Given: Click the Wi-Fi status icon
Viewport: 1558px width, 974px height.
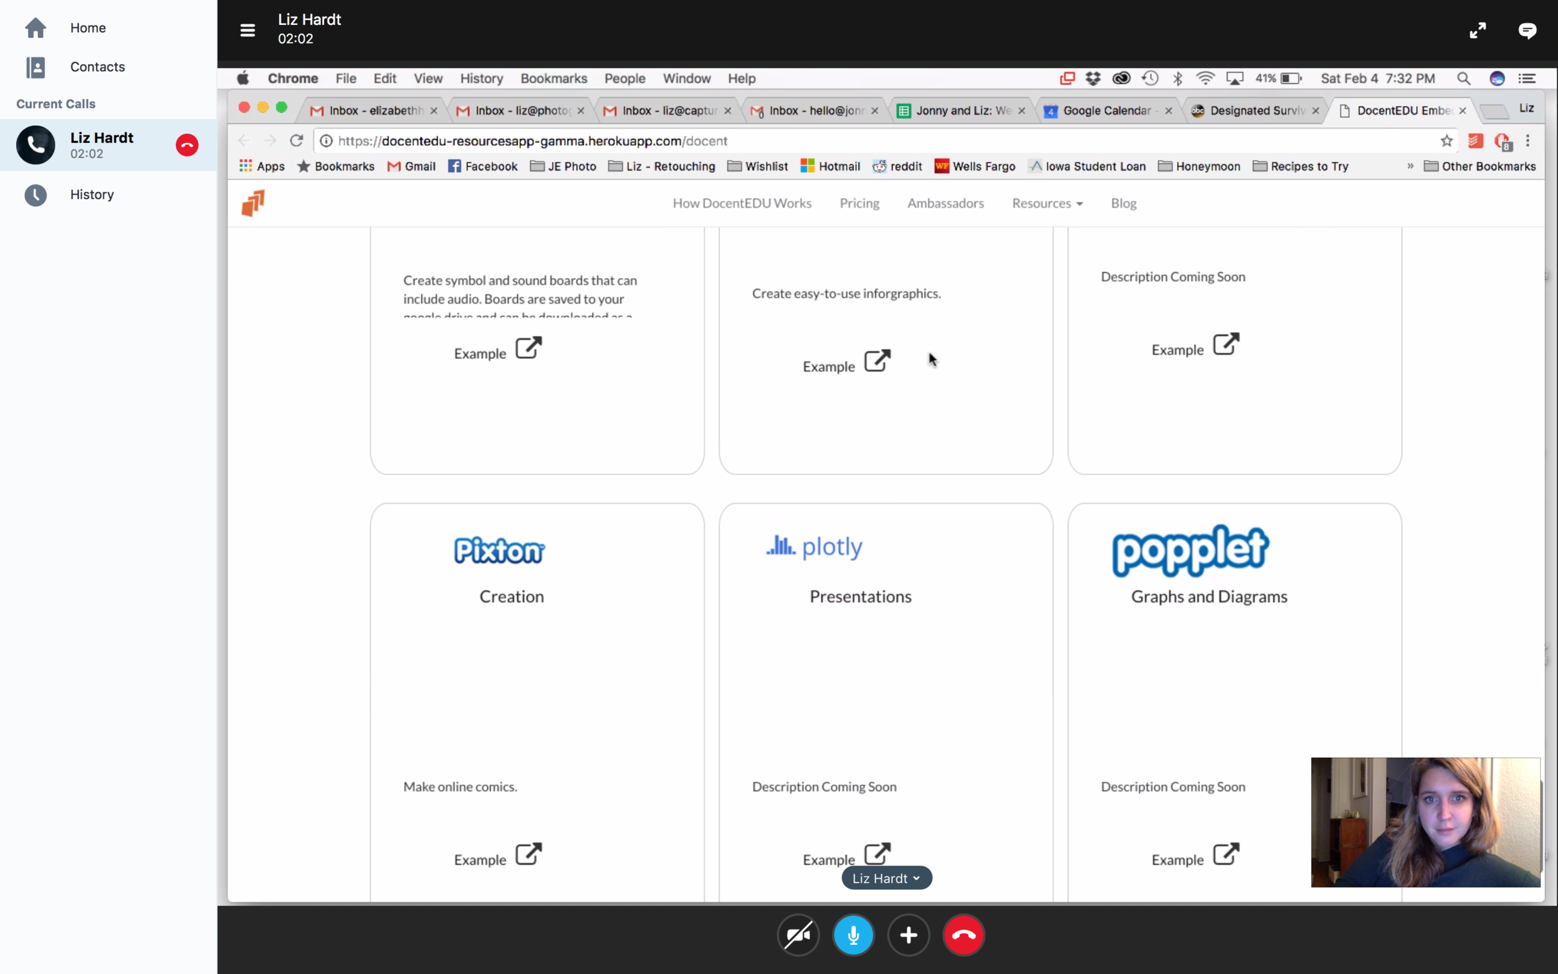Looking at the screenshot, I should click(1205, 79).
